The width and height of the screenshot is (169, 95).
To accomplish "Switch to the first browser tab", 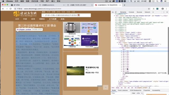I will click(24, 5).
